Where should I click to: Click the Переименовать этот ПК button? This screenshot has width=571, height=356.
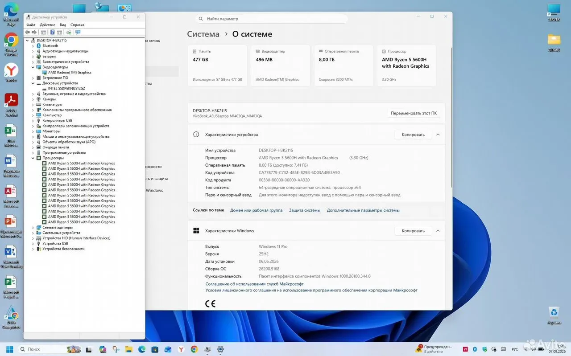414,113
